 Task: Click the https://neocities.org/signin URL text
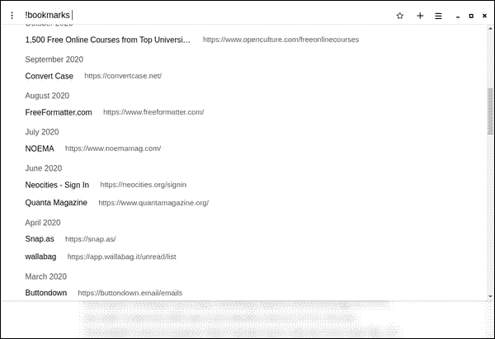[x=143, y=185]
